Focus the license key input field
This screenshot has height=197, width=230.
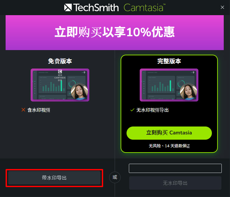point(175,168)
